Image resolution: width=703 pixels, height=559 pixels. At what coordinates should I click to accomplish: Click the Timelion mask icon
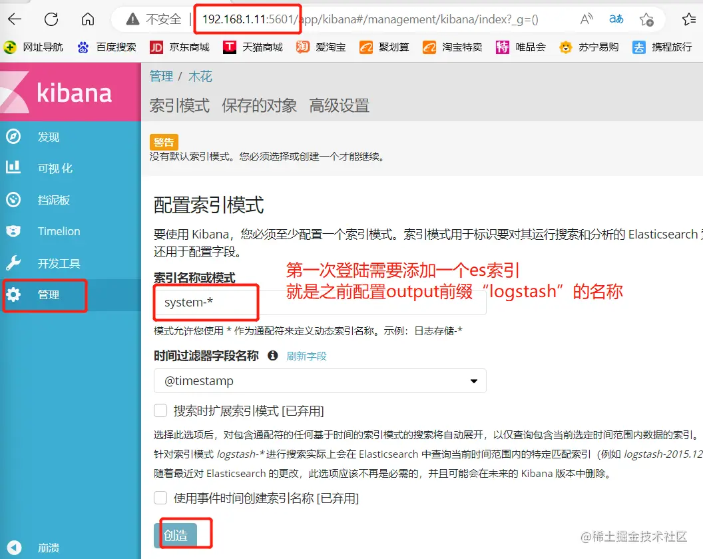[13, 231]
